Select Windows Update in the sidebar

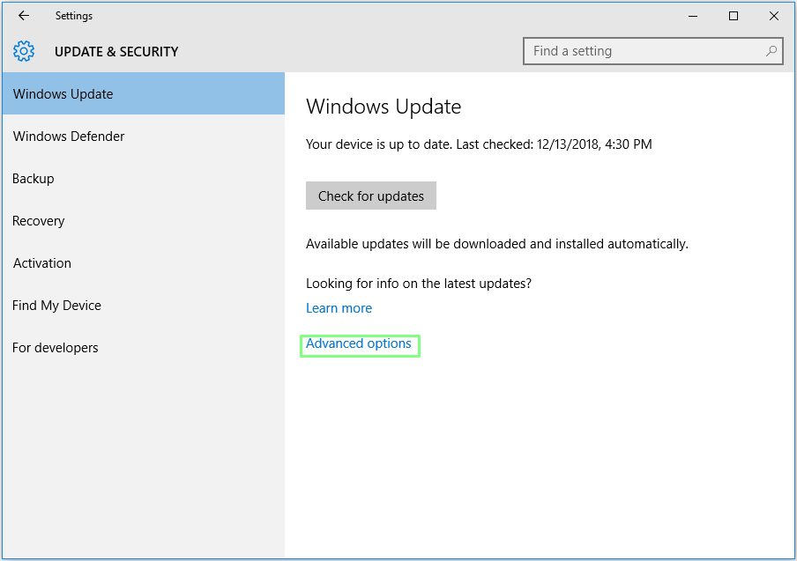(x=63, y=94)
